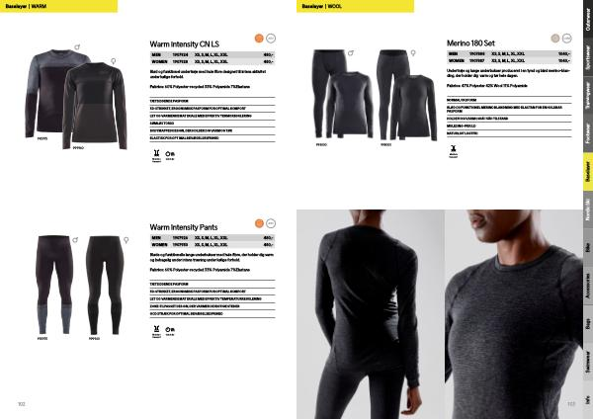Screen dimensions: 593x419
Task: Click the male symbol icon above men's CN LS shirt
Action: tap(77, 47)
